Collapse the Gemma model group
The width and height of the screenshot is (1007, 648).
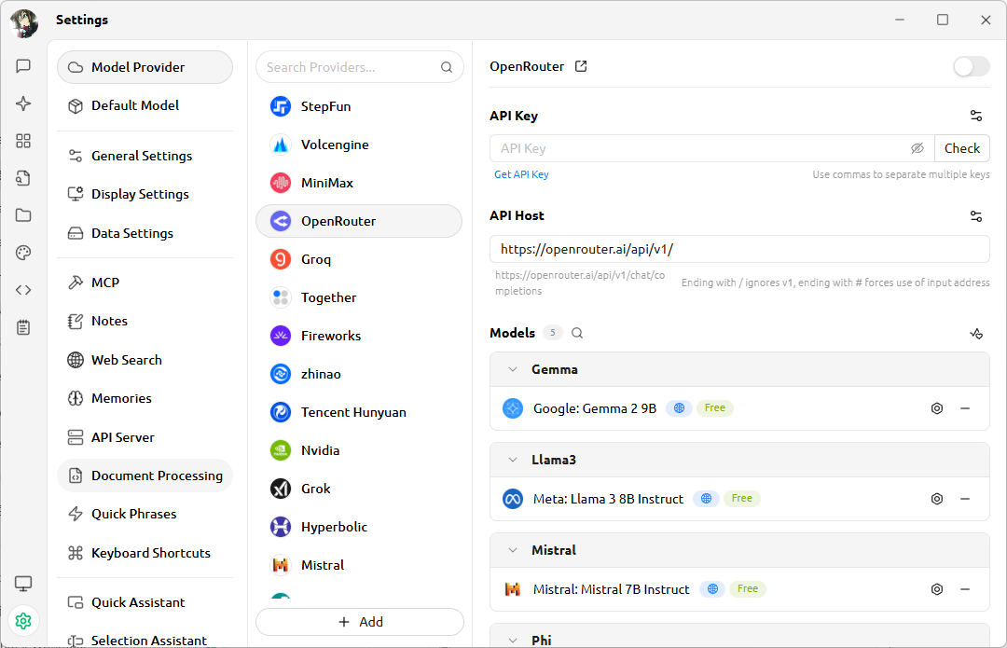[511, 369]
